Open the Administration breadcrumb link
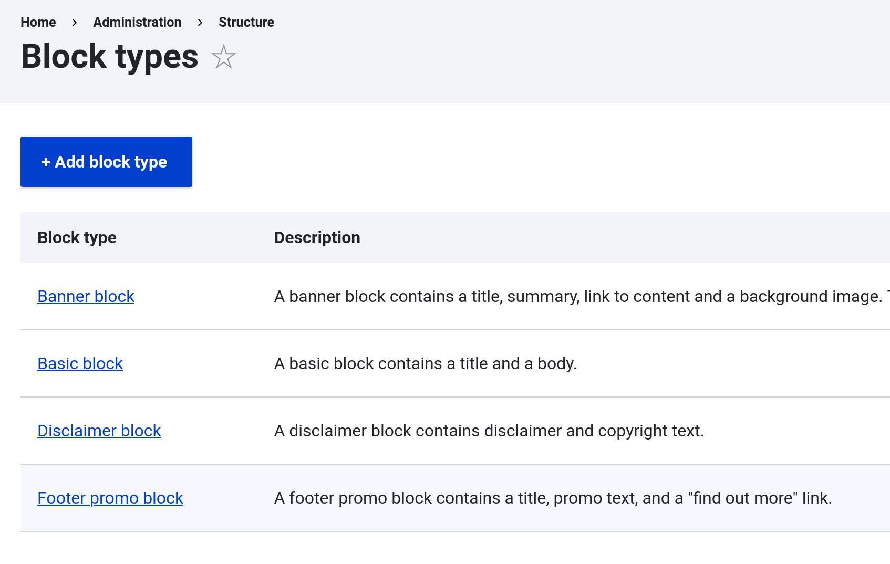The width and height of the screenshot is (890, 564). (137, 22)
